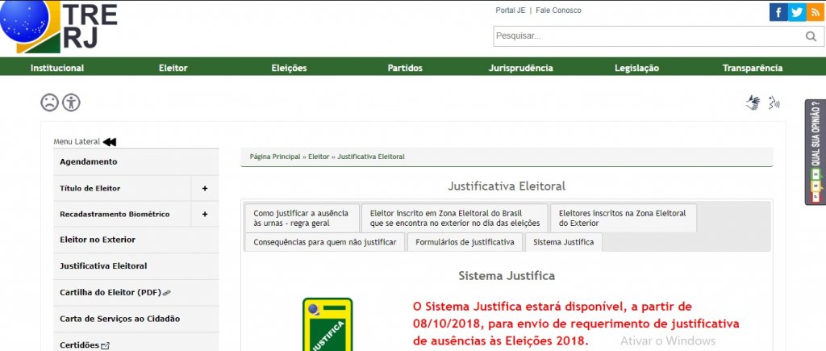The image size is (826, 351).
Task: Open the Qual sua opinião side tab
Action: click(816, 152)
